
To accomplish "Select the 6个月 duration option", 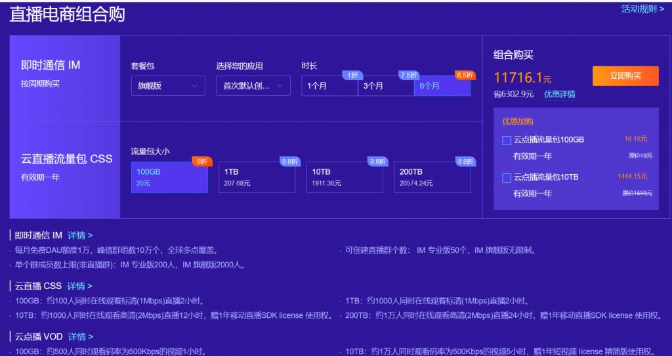I will coord(442,86).
